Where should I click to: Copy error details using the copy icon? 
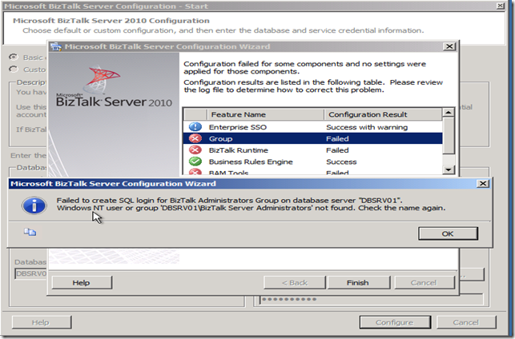click(30, 232)
